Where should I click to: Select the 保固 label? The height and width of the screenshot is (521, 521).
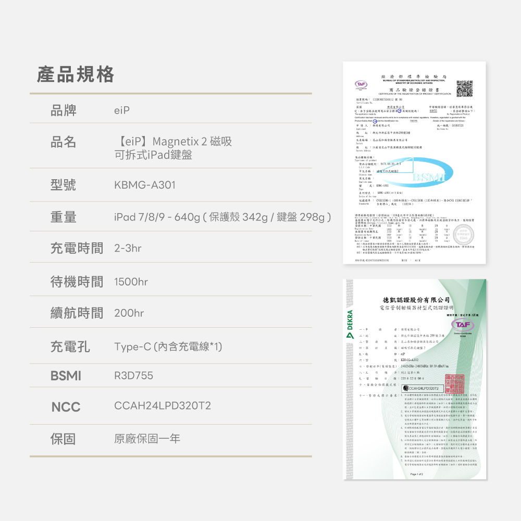[63, 439]
